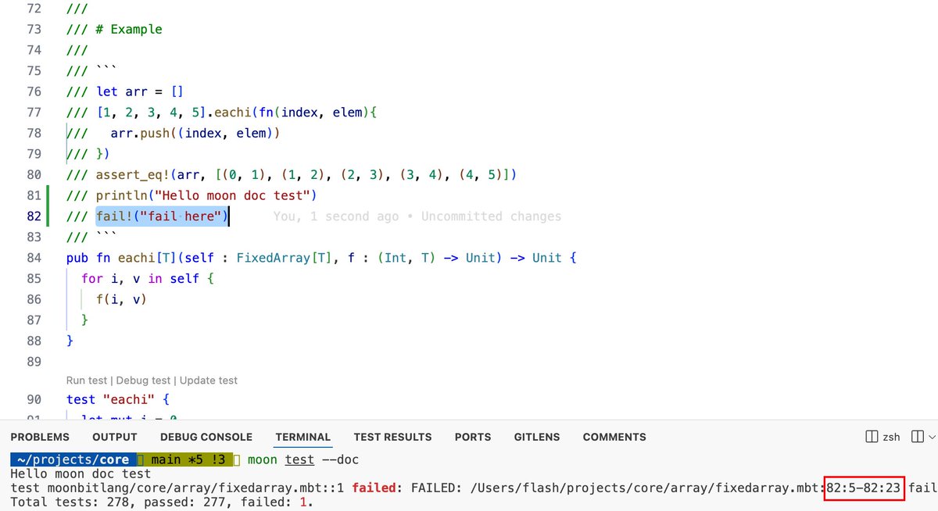Screen dimensions: 938x511
Task: Click the GitLens blame annotation 'Uncommitted changes'
Action: click(x=491, y=216)
